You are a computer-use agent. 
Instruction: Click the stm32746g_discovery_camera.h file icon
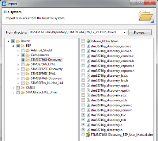click(88, 61)
